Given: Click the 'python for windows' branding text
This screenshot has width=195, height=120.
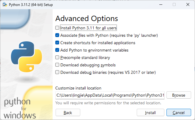Looking at the screenshot, I should click(x=20, y=108).
